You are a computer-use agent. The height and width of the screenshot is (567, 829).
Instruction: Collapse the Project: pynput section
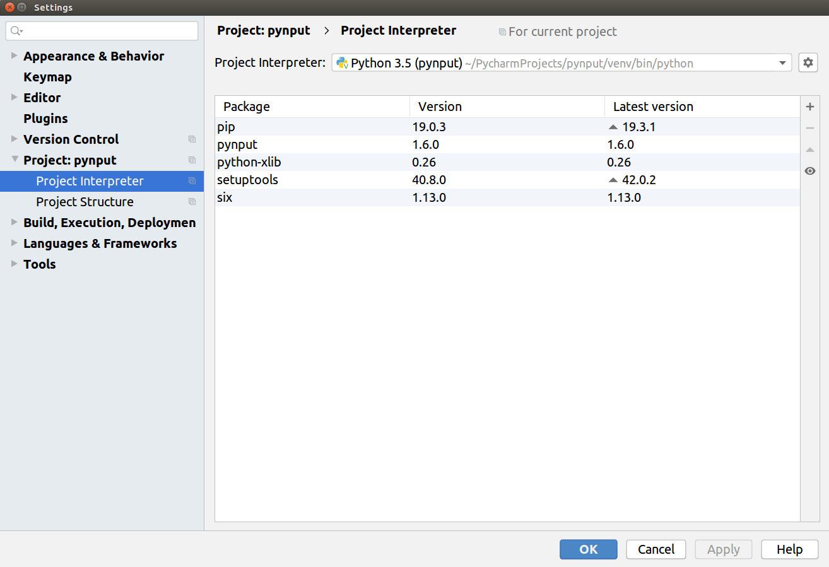click(15, 160)
